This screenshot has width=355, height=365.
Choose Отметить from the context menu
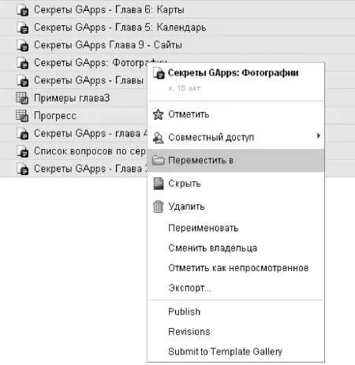pos(236,114)
